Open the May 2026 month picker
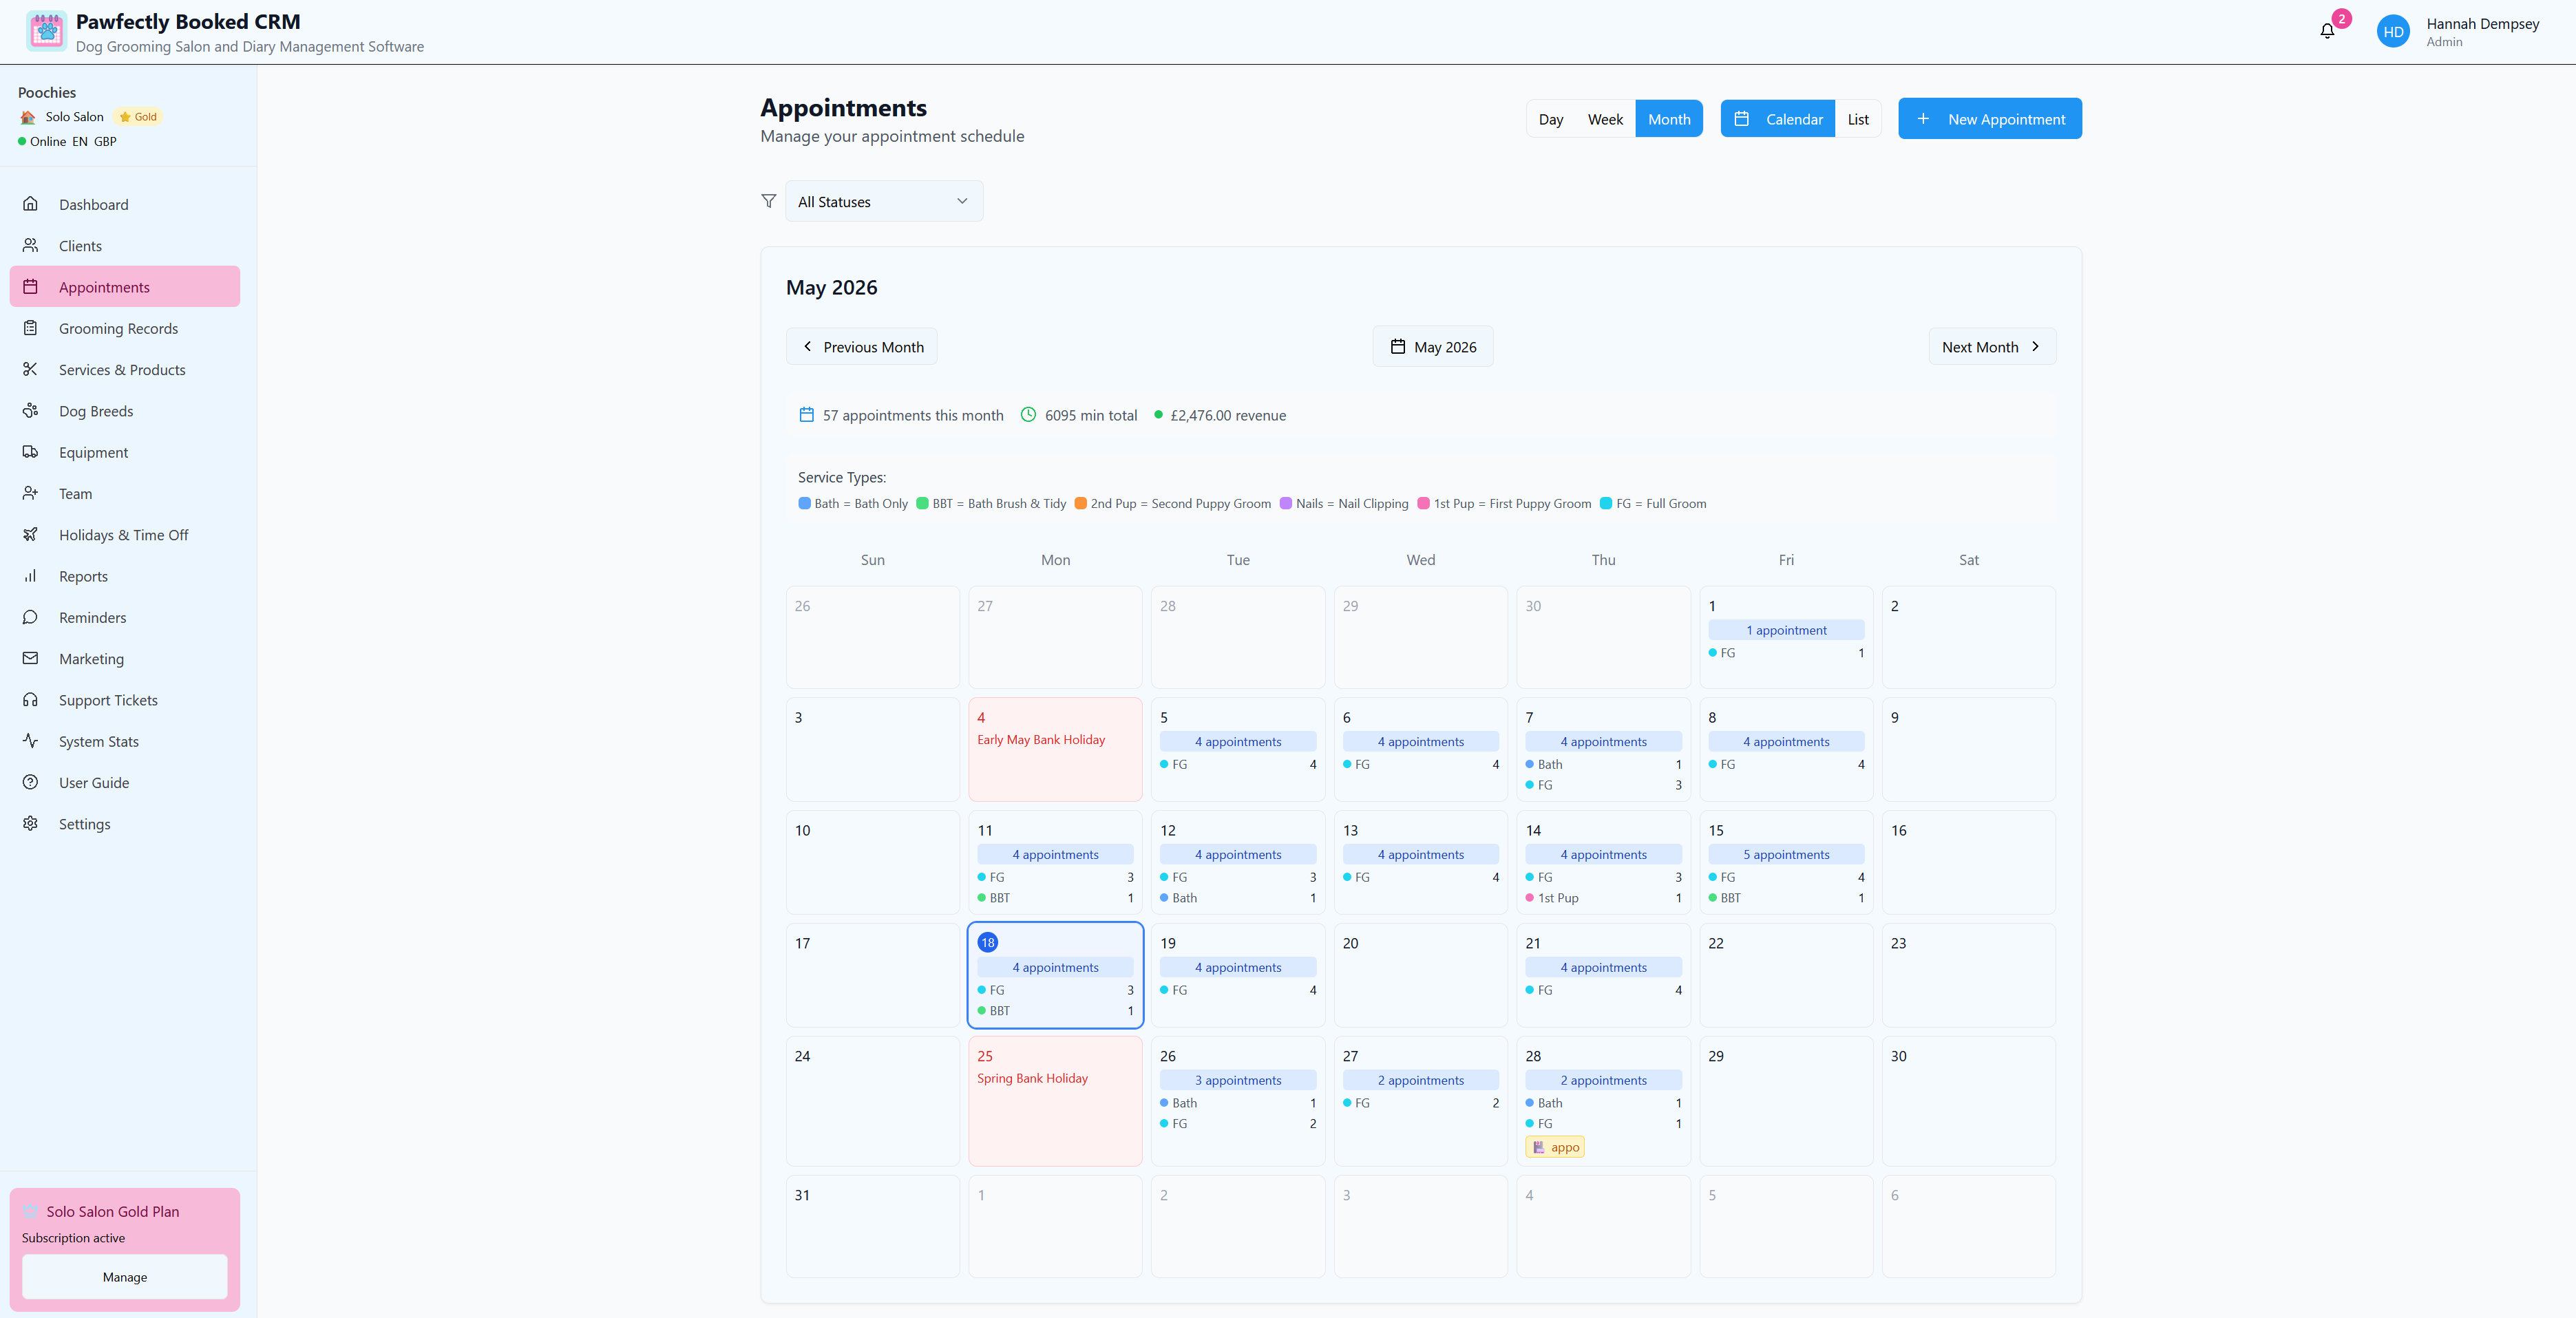The image size is (2576, 1318). point(1433,347)
